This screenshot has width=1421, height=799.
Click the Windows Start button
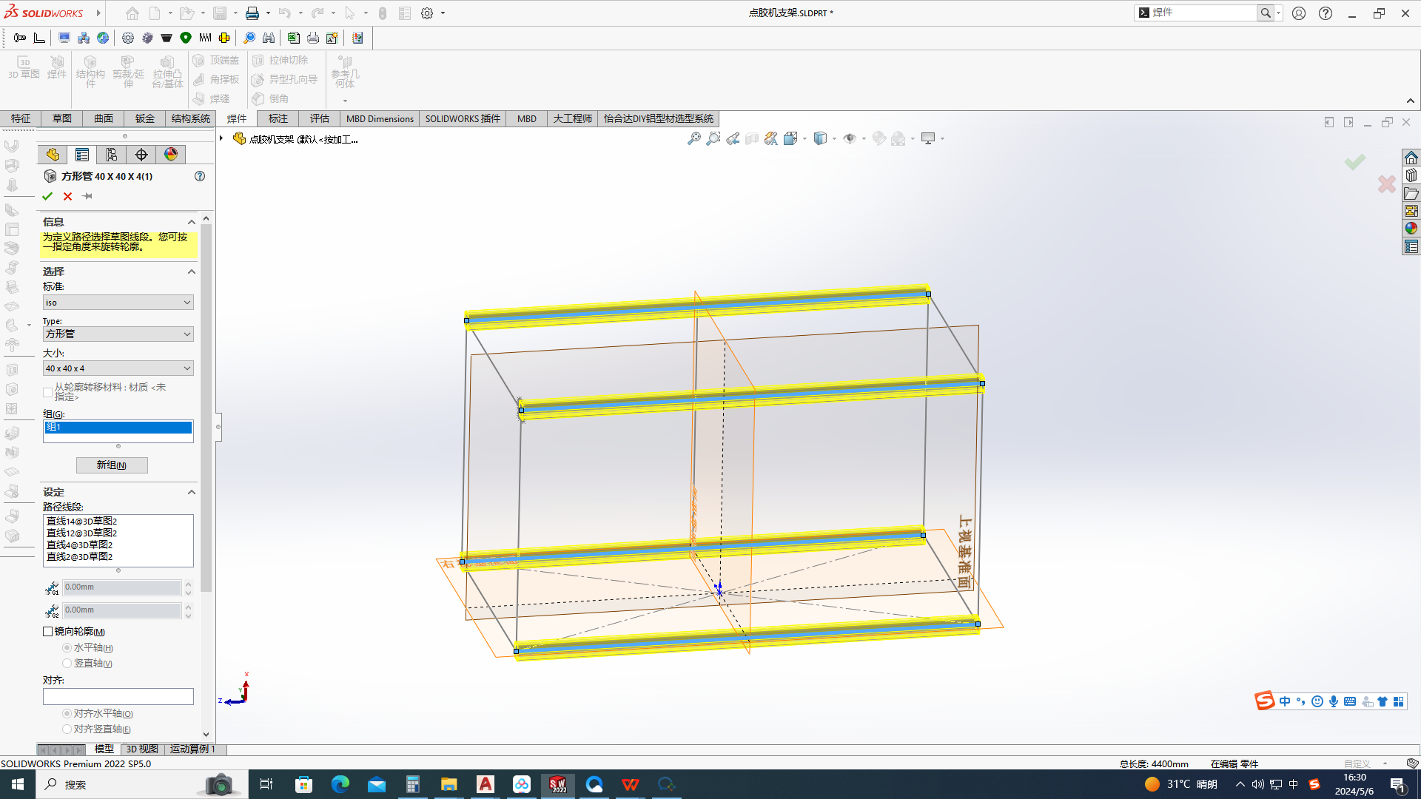coord(18,784)
